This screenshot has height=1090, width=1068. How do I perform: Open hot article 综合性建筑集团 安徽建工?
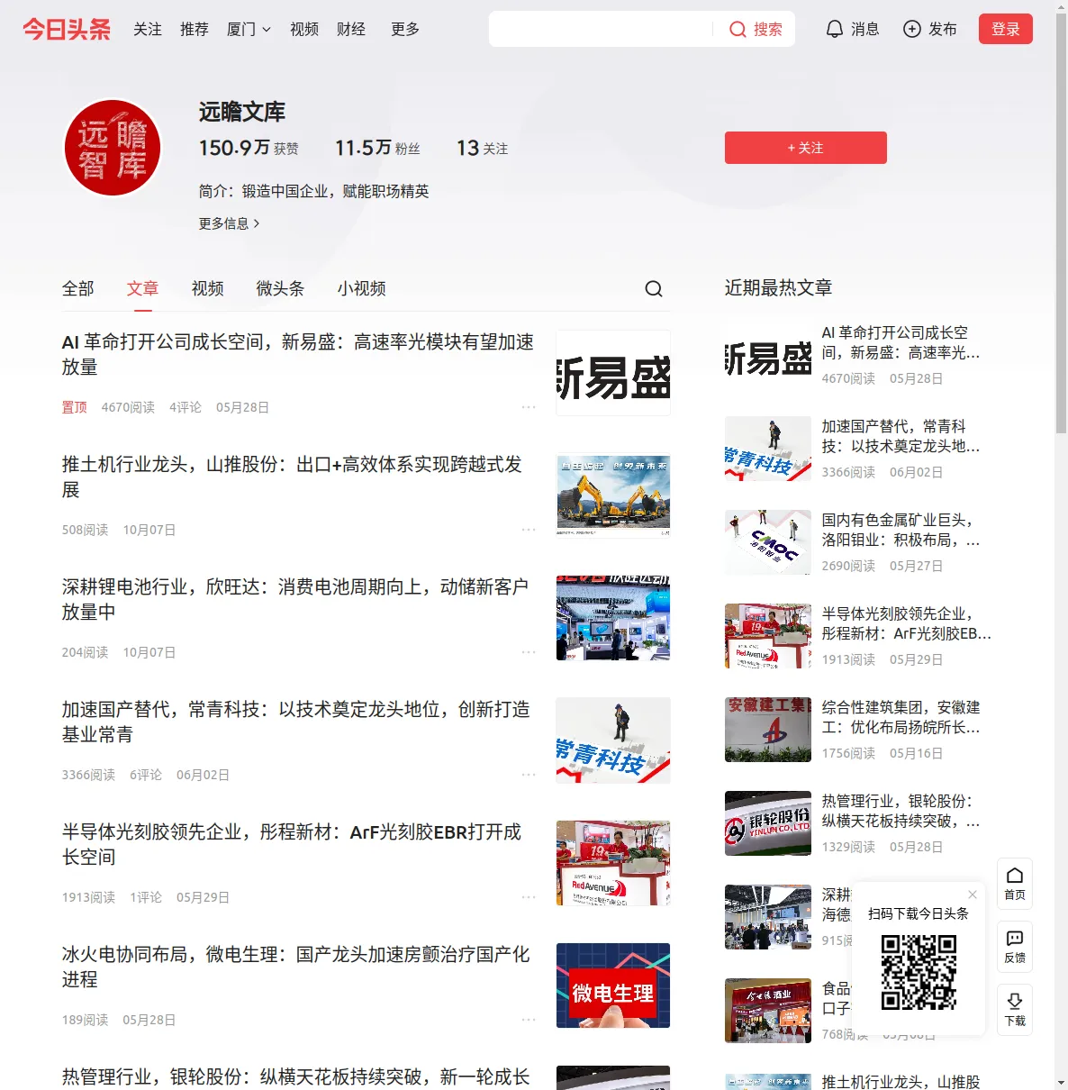[x=901, y=717]
